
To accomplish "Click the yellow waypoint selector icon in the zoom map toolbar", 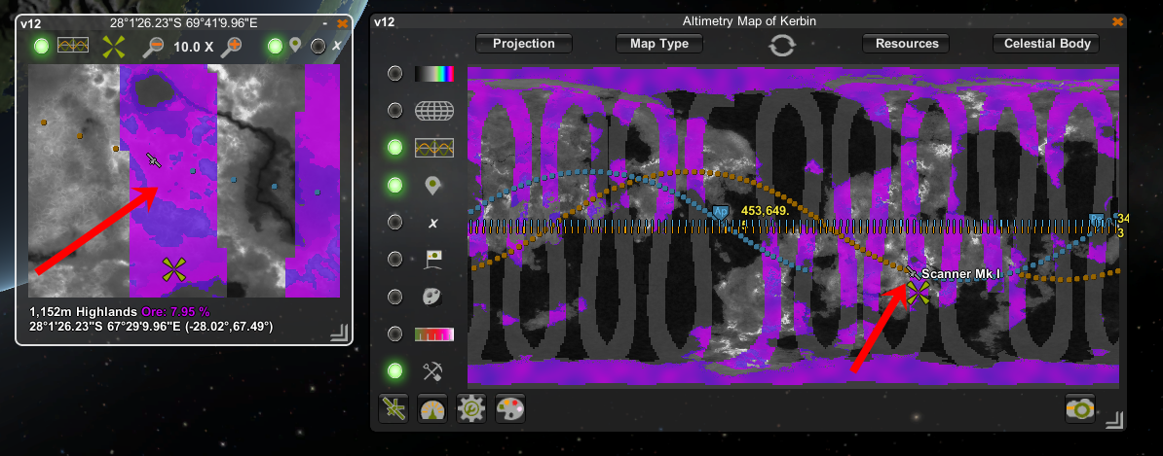I will tap(113, 47).
